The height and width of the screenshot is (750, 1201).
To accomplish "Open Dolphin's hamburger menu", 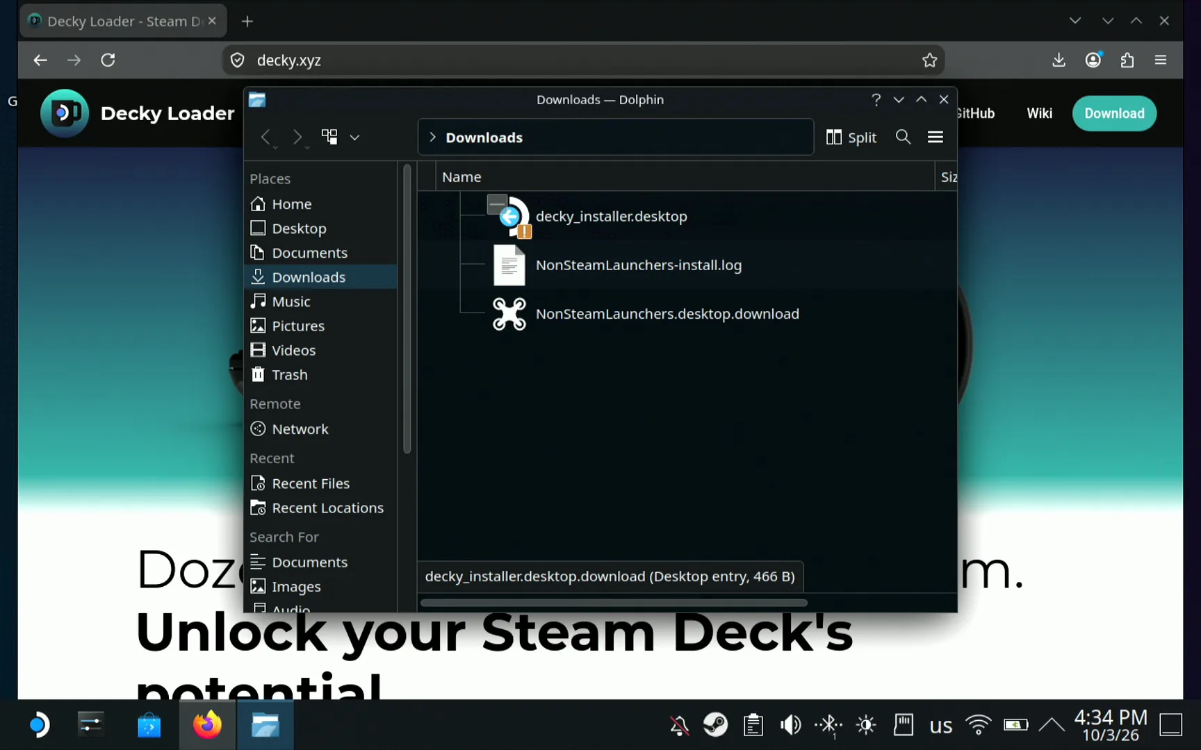I will [x=936, y=137].
